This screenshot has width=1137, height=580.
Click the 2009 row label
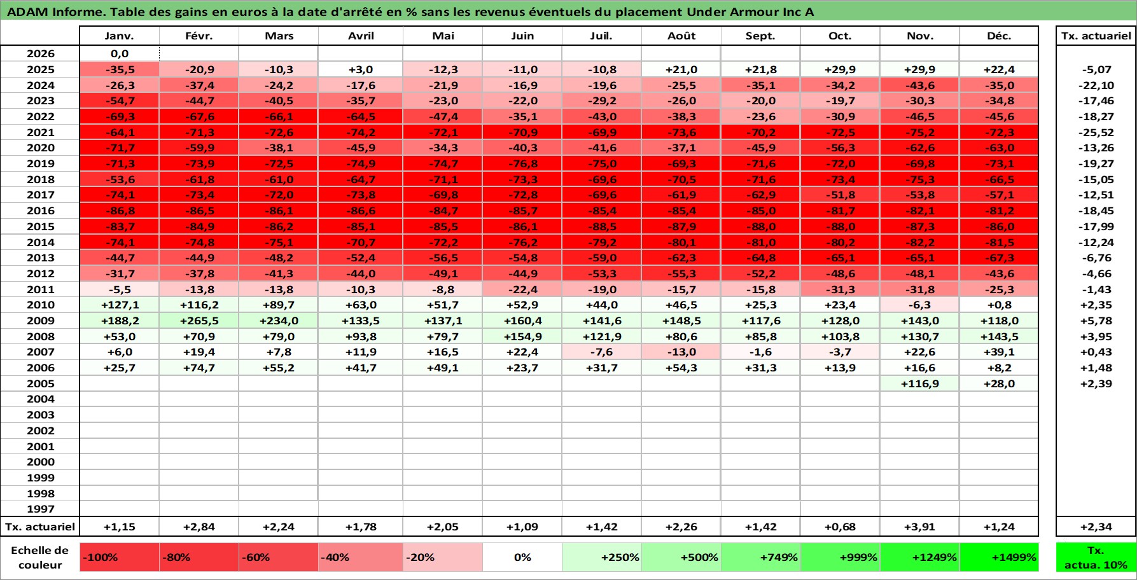point(40,321)
